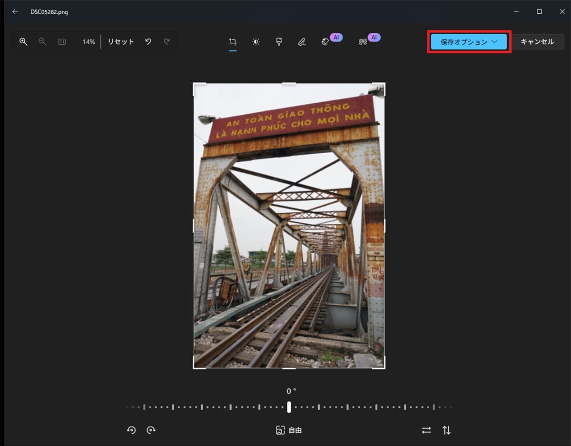Select the AI background blur tool

pyautogui.click(x=367, y=41)
